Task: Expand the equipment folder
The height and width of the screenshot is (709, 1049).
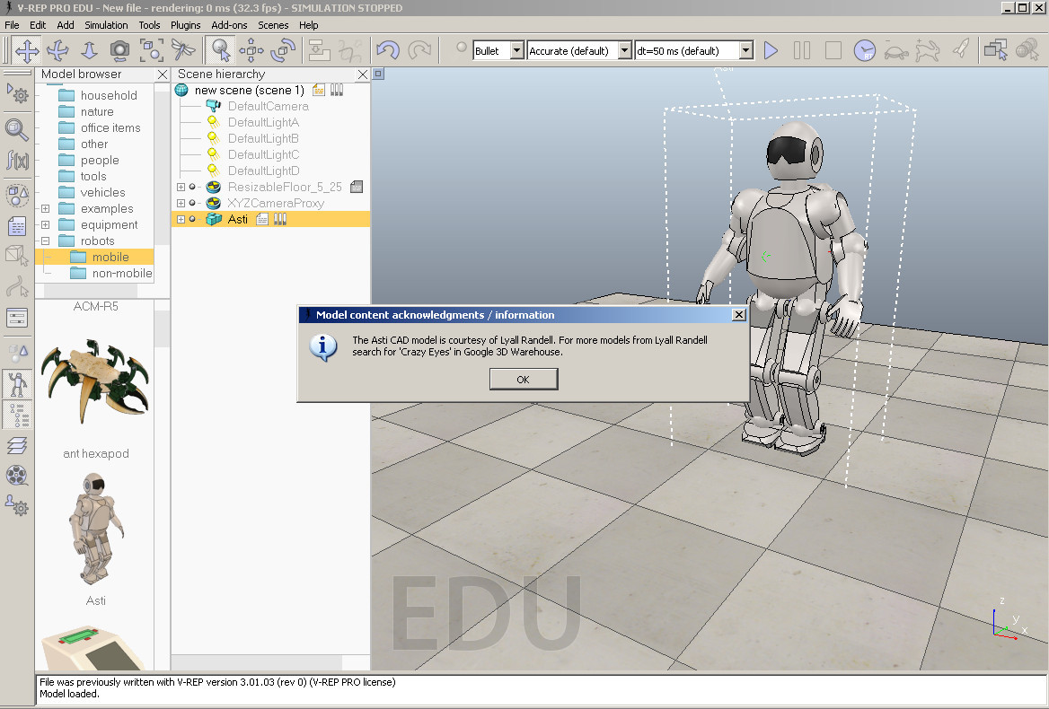Action: pyautogui.click(x=46, y=224)
